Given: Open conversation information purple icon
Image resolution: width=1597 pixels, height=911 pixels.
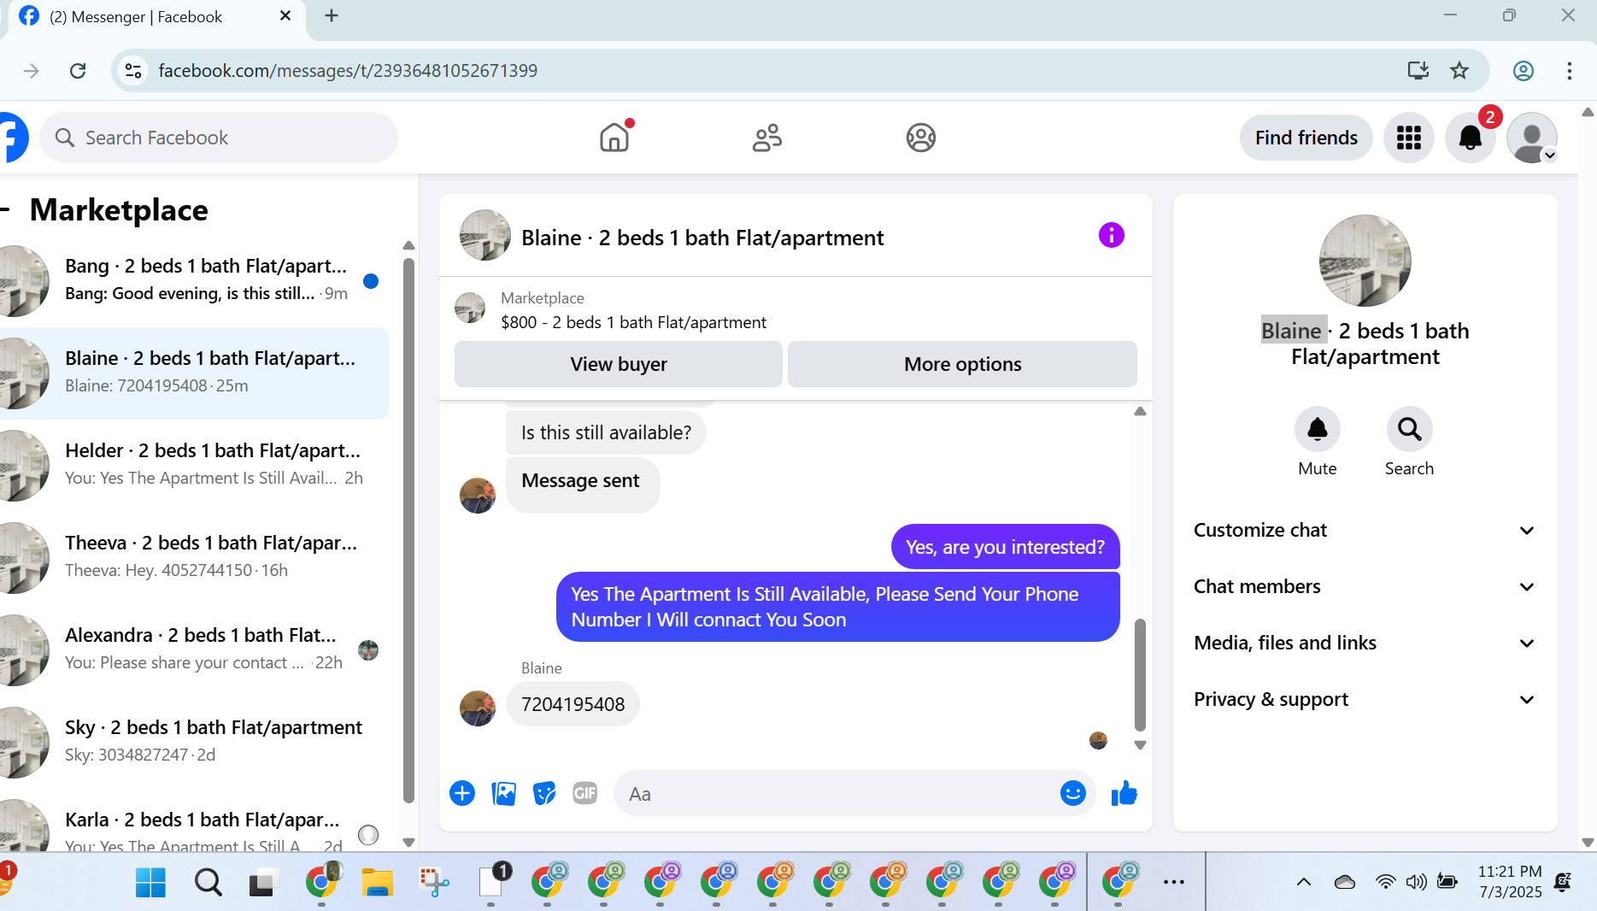Looking at the screenshot, I should (x=1111, y=235).
